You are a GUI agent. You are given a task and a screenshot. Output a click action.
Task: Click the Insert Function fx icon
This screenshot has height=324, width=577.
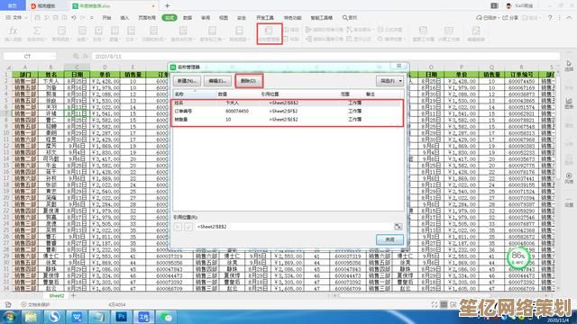[14, 31]
